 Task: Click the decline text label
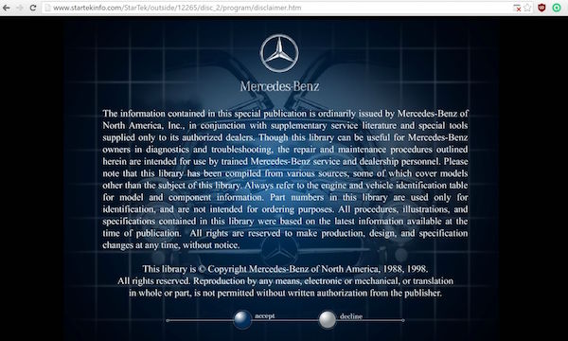pos(351,316)
